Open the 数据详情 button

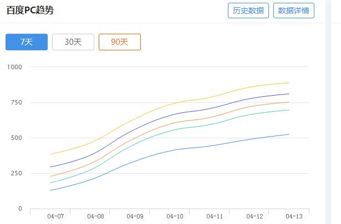pyautogui.click(x=293, y=11)
